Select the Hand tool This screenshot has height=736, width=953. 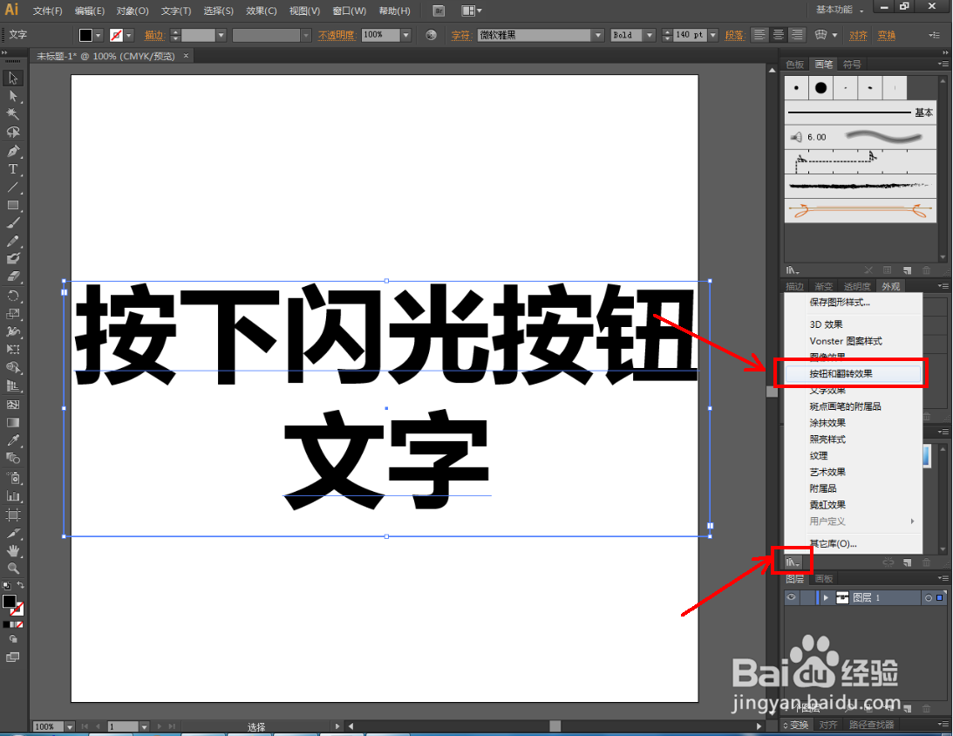(12, 550)
